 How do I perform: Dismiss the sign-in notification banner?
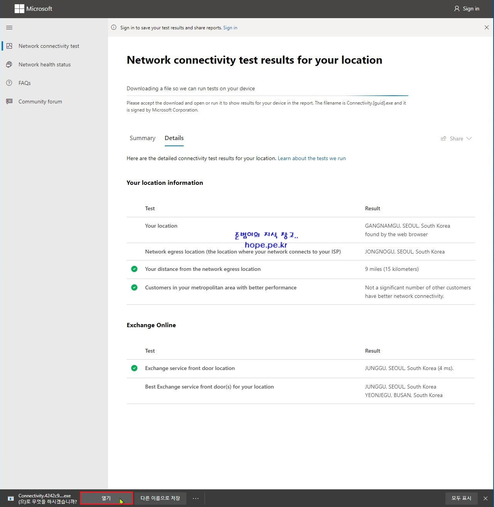point(486,27)
